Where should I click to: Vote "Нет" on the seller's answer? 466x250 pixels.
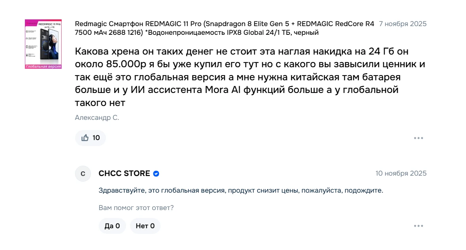tap(145, 226)
